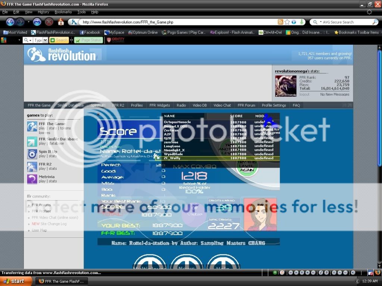Expand the search engine dropdown in the search box
This screenshot has width=382, height=286.
pyautogui.click(x=316, y=22)
